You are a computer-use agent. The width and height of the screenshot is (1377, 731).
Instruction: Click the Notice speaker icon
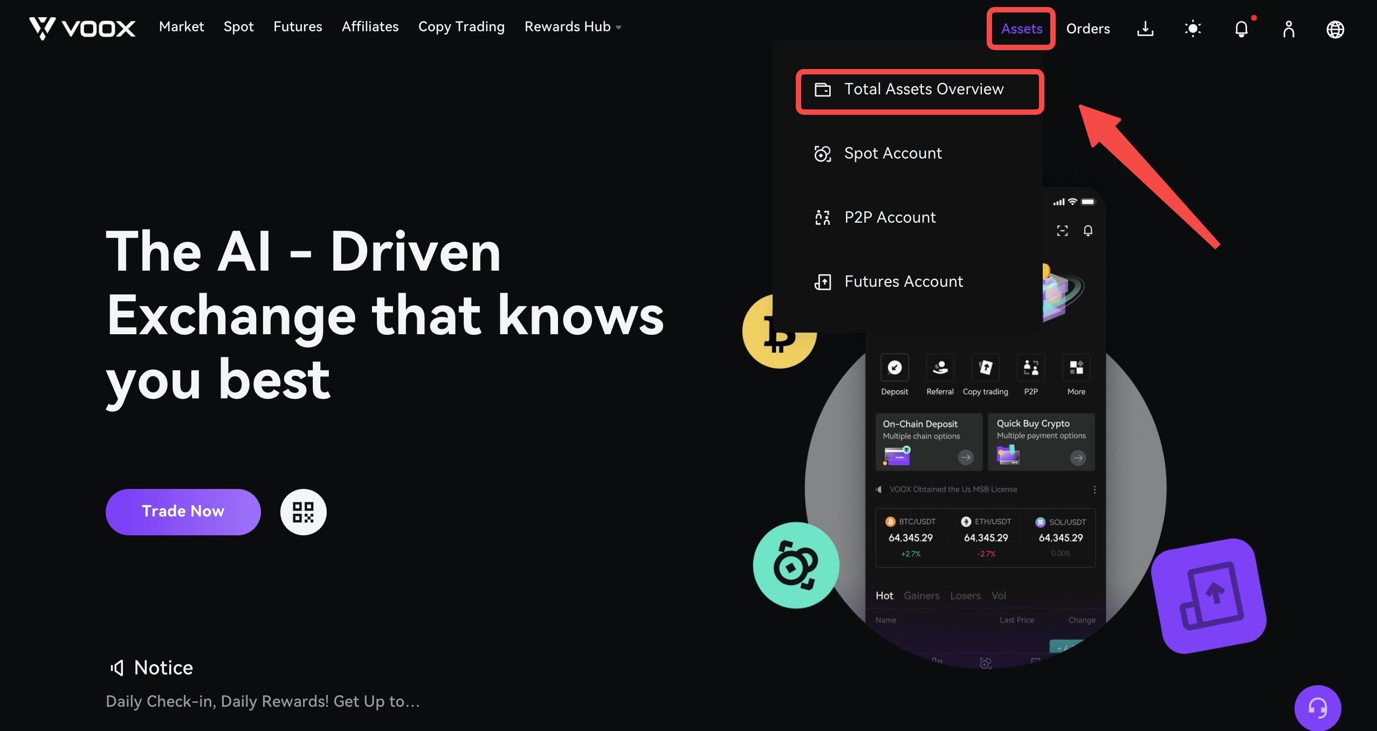tap(117, 668)
